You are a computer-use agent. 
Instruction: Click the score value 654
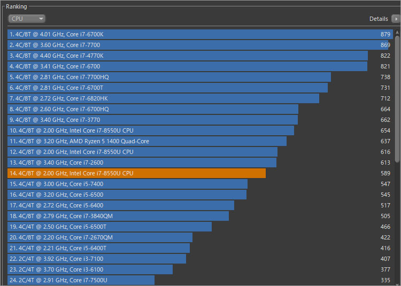(x=385, y=130)
